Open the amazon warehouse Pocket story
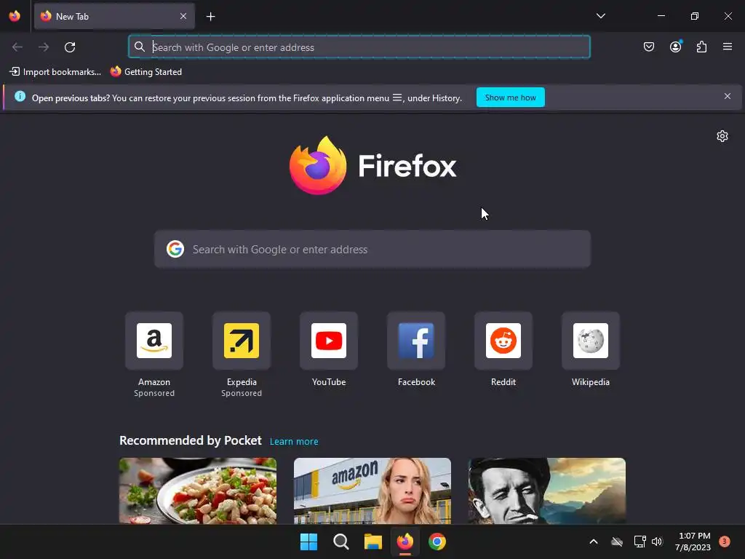 pos(372,491)
